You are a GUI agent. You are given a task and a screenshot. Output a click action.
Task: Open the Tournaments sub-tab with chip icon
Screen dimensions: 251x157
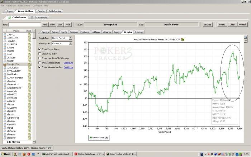39,17
